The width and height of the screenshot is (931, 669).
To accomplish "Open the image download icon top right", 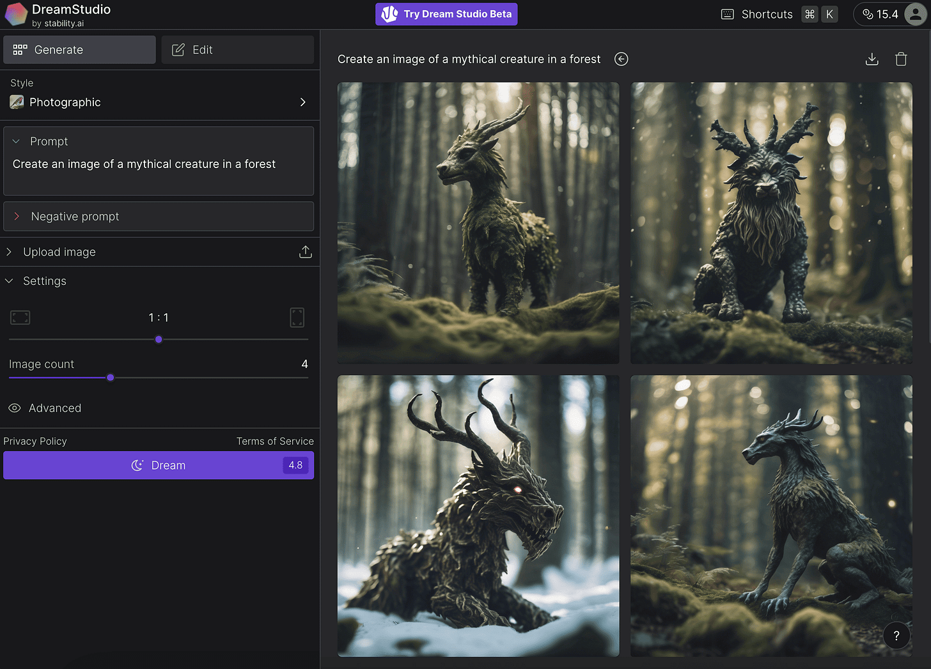I will (x=872, y=59).
